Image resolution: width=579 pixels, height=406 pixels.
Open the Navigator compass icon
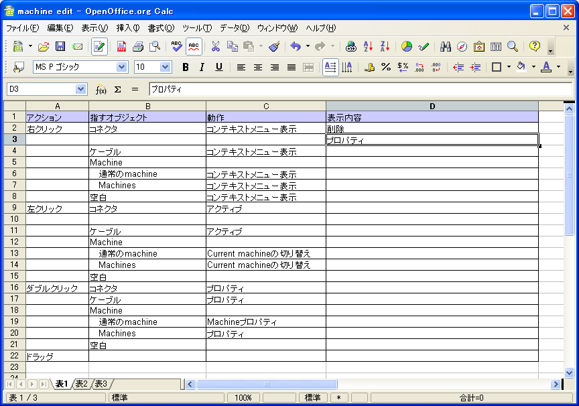click(x=462, y=47)
